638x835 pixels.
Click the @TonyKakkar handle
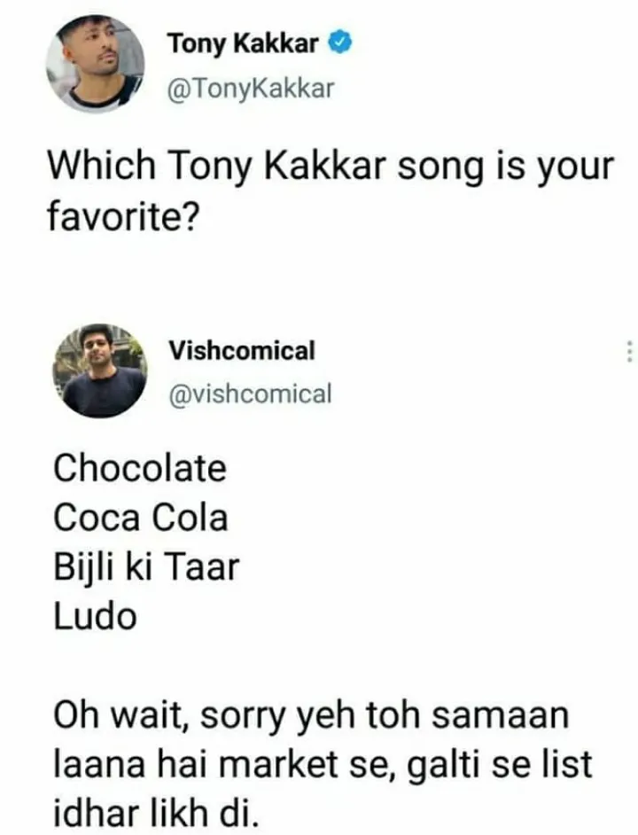pyautogui.click(x=250, y=88)
